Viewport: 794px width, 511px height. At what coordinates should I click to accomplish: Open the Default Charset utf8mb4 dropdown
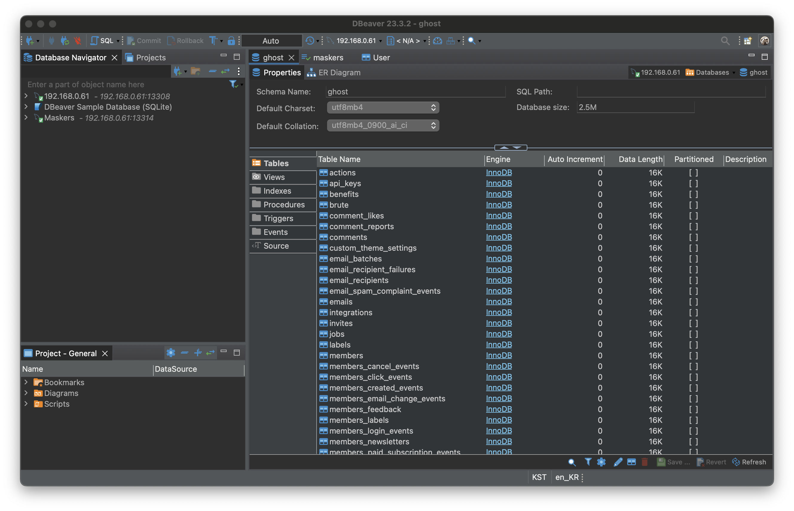(383, 108)
